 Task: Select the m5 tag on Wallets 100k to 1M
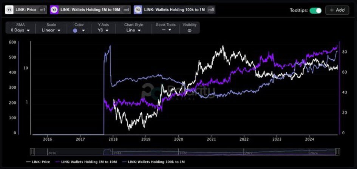(x=210, y=10)
